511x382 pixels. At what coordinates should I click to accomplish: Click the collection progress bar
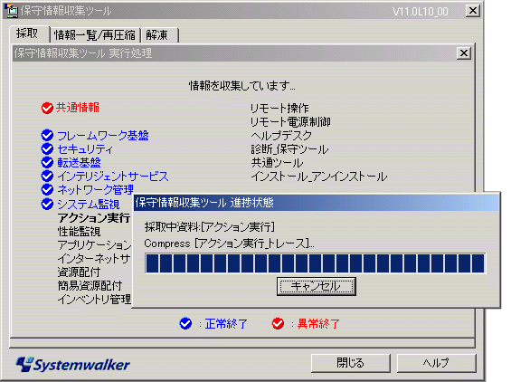click(x=315, y=263)
